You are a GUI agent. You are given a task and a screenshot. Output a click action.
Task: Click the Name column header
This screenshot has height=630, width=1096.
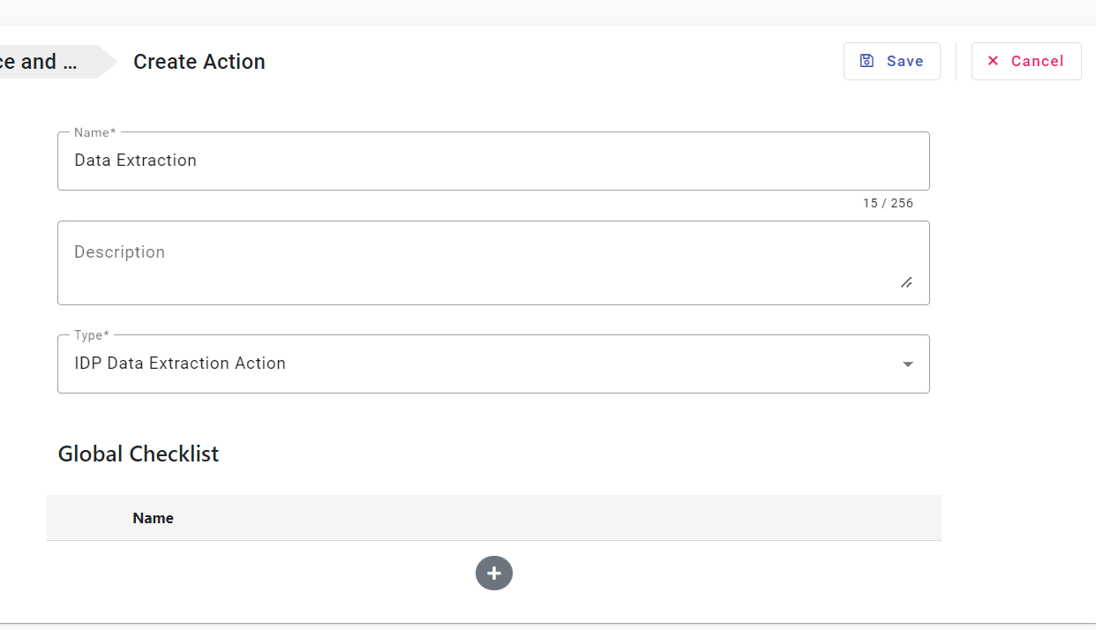point(153,518)
